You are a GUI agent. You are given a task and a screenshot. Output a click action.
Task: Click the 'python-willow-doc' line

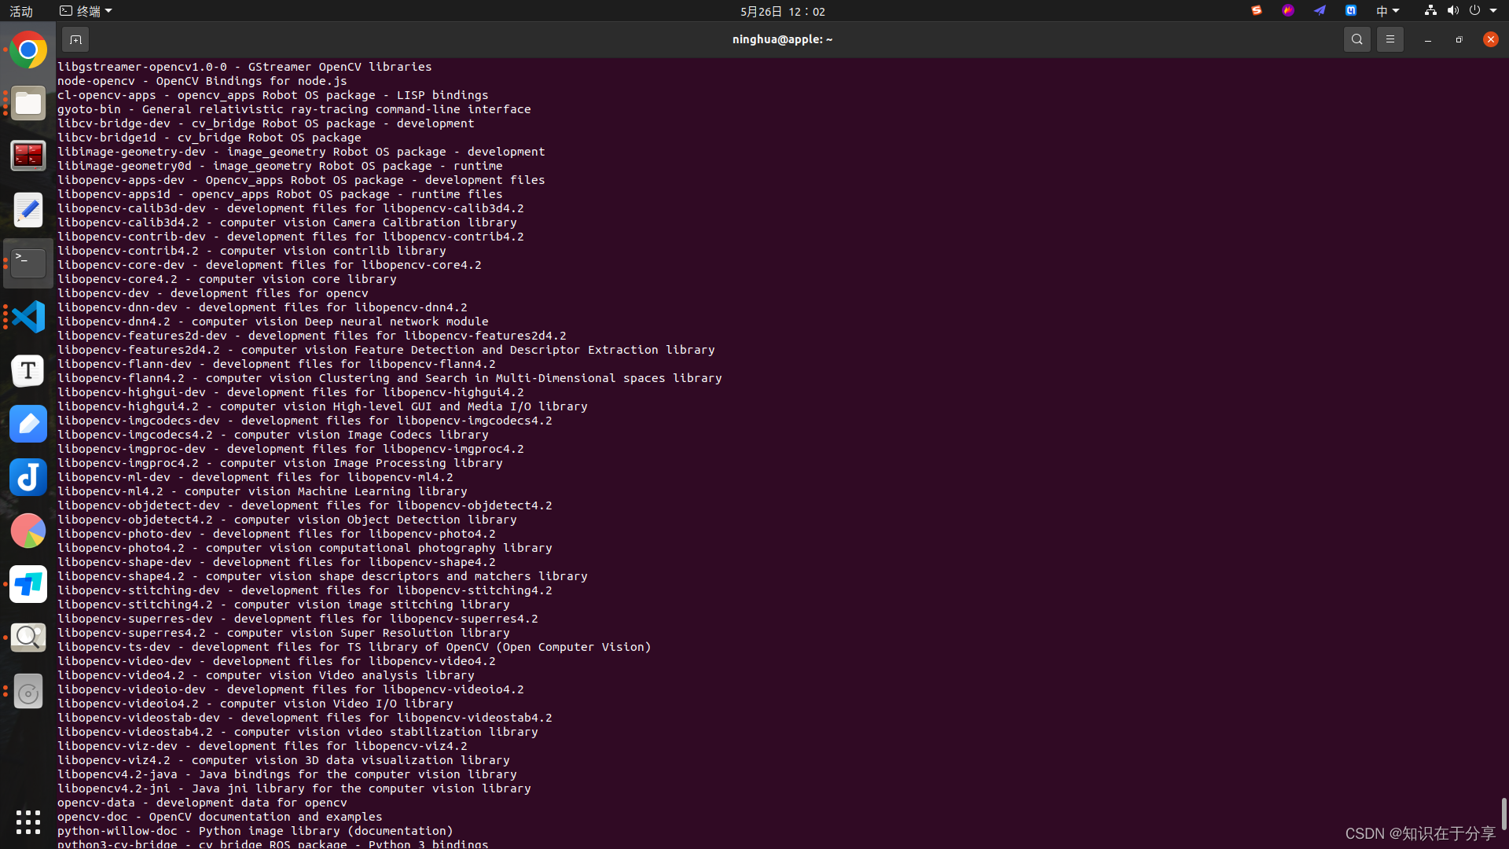click(x=255, y=831)
